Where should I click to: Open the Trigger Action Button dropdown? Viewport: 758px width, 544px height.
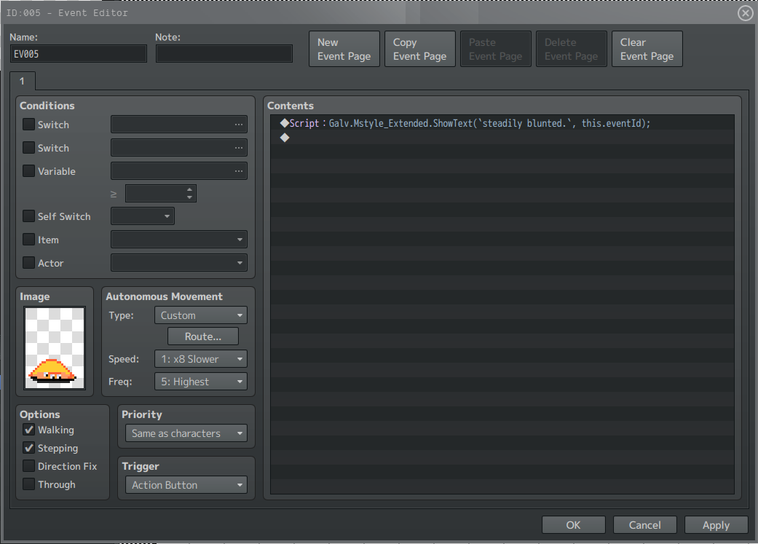[186, 485]
